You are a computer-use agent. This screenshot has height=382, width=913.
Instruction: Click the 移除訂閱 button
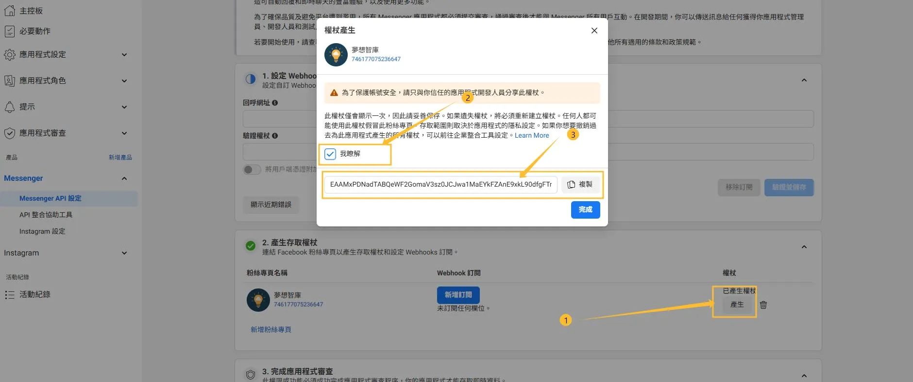[x=739, y=188]
